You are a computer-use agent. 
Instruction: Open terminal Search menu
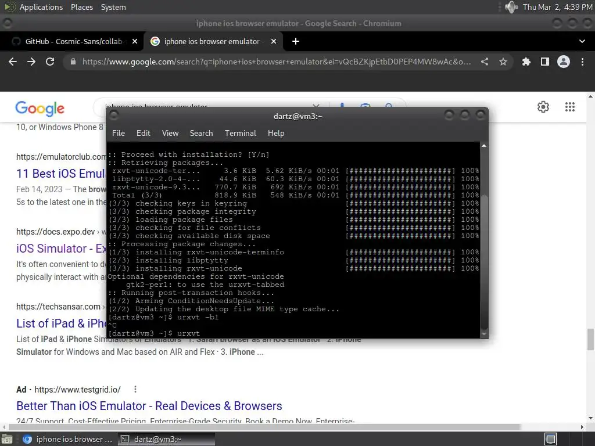pos(201,133)
